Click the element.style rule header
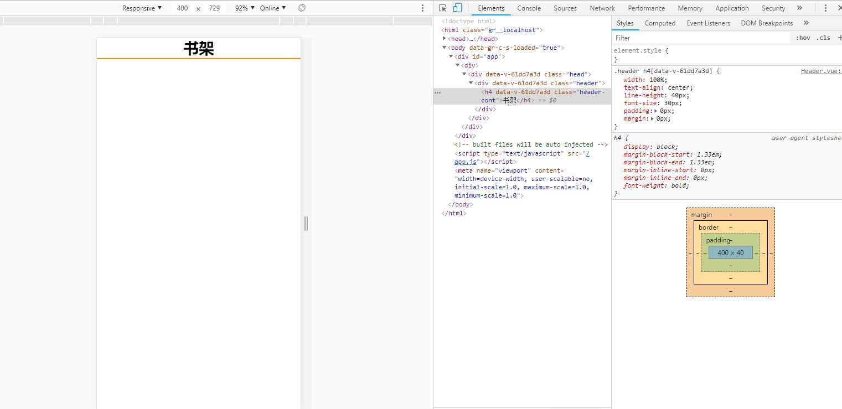The width and height of the screenshot is (842, 409). tap(641, 50)
